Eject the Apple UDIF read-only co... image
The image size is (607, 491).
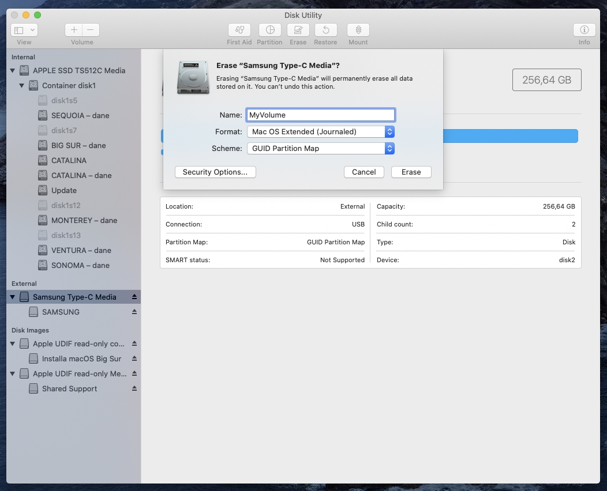(x=134, y=343)
